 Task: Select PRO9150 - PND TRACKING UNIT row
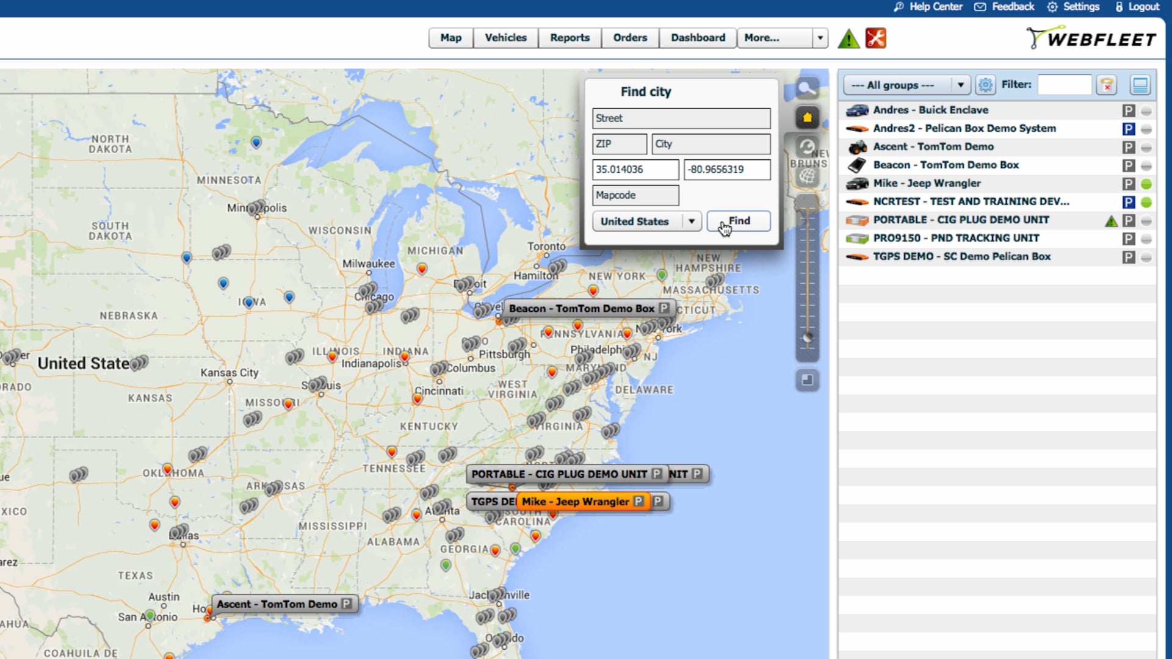point(997,239)
